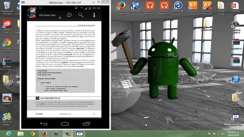
Task: Tap the Android home navigation button
Action: (x=65, y=124)
